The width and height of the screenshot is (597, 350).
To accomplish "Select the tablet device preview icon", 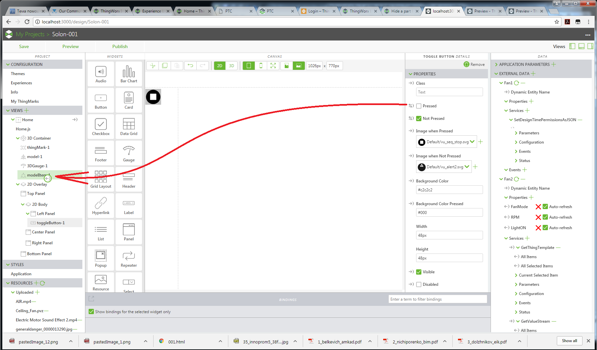I will point(249,66).
